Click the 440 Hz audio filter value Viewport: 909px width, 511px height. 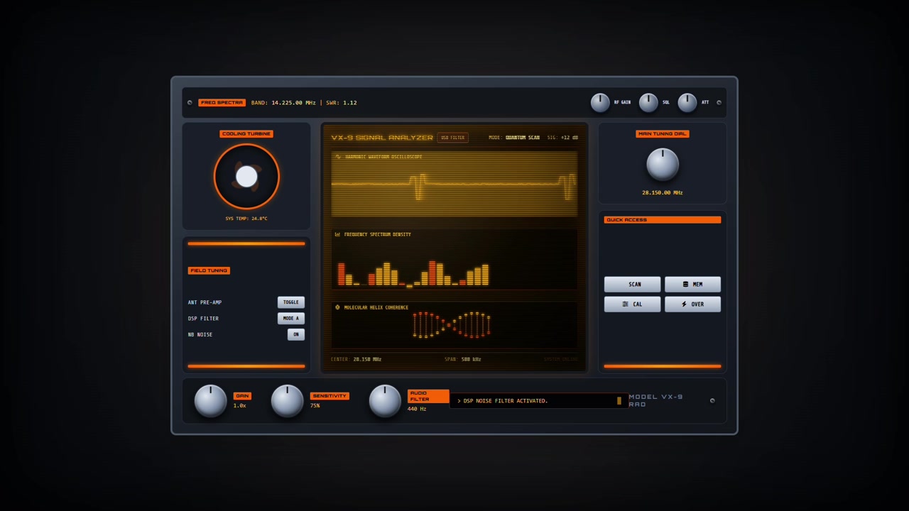tap(417, 409)
